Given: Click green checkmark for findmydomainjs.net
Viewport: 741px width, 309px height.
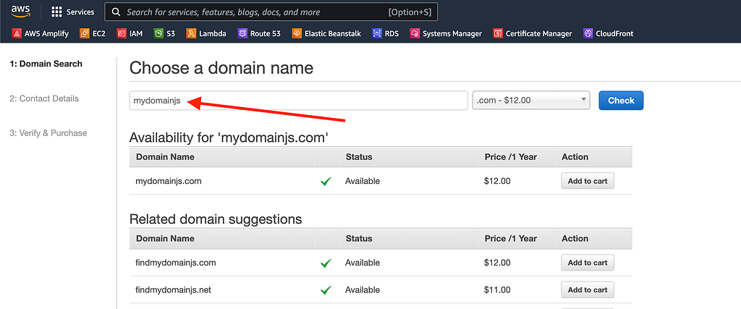Looking at the screenshot, I should coord(326,289).
